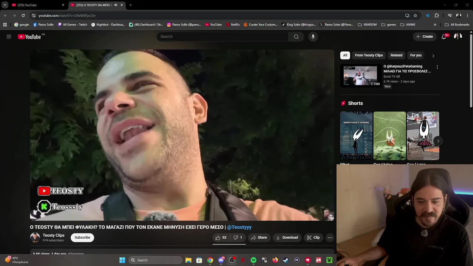Open the media control icon in Chrome toolbar
The height and width of the screenshot is (266, 473).
coord(450,16)
